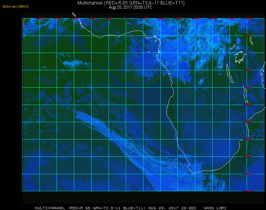Select the bottom 'AUG 20, 2017 20:00Z' text

pyautogui.click(x=172, y=208)
